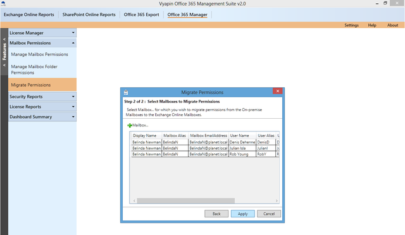Screen dimensions: 405x235
Task: Sort by the Display Name column header
Action: [x=146, y=135]
